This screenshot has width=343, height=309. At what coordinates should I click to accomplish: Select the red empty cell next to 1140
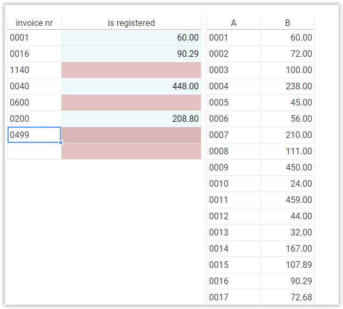point(131,70)
